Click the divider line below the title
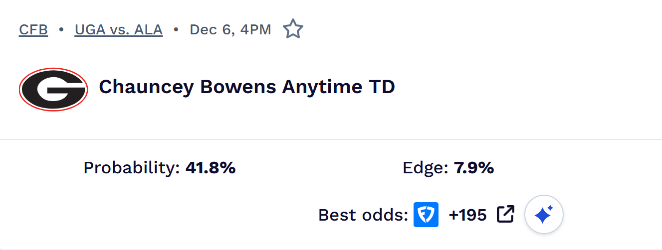Viewport: 662px width, 250px height. click(331, 139)
